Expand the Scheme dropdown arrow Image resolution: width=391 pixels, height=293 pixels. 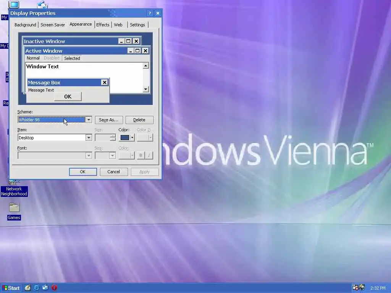pos(89,120)
